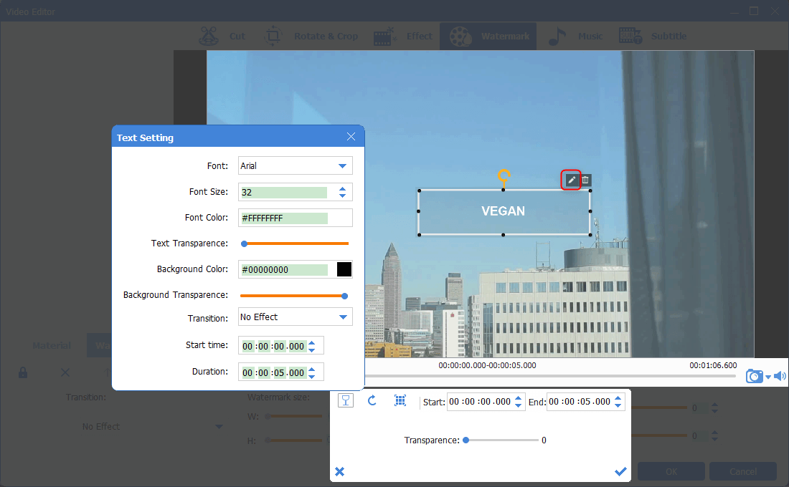789x487 pixels.
Task: Confirm with the blue checkmark icon
Action: point(620,471)
